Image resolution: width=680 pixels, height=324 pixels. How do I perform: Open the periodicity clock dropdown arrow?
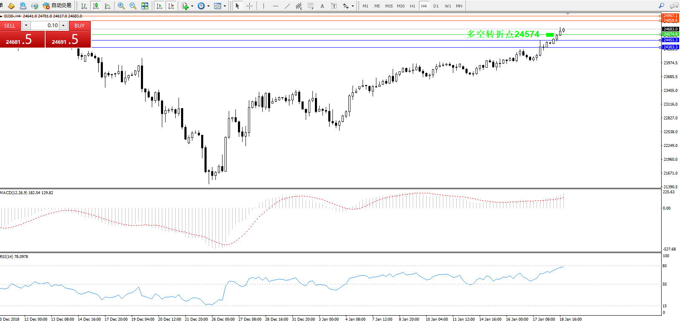point(208,6)
